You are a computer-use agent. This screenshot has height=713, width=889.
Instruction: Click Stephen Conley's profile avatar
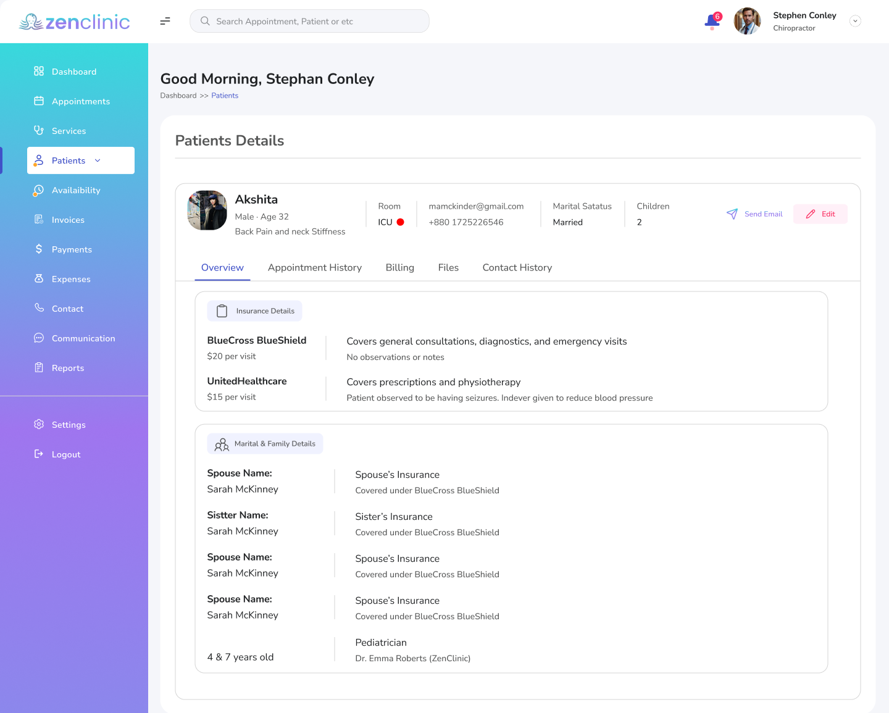[747, 21]
